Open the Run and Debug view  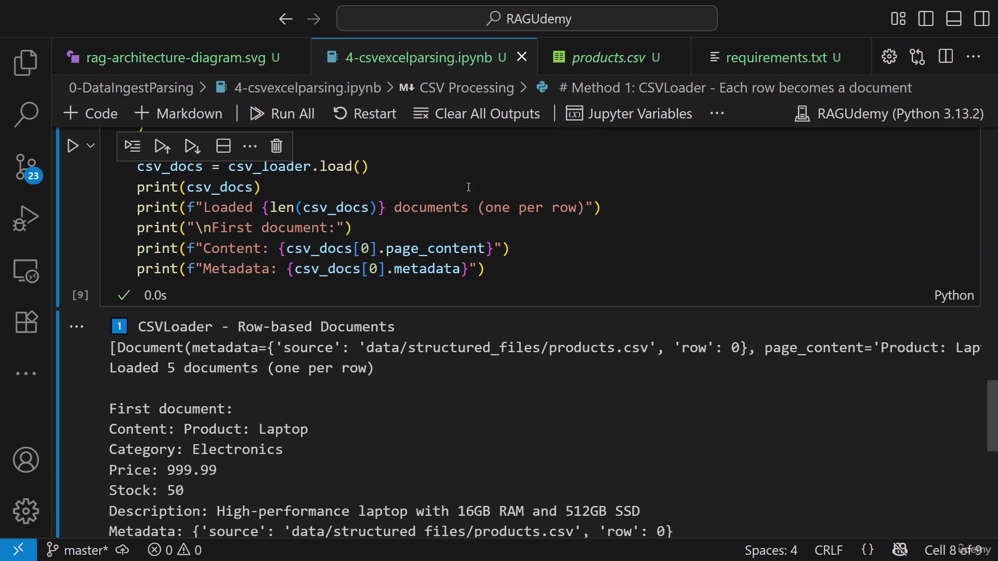pyautogui.click(x=25, y=218)
